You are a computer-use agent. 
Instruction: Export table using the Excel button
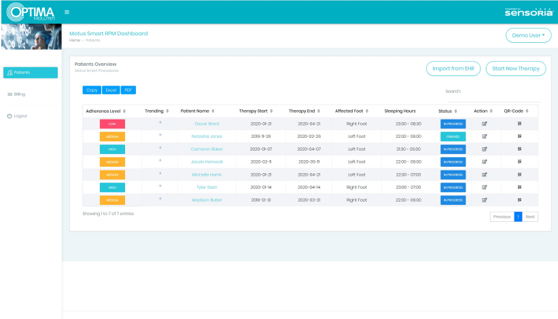point(111,90)
